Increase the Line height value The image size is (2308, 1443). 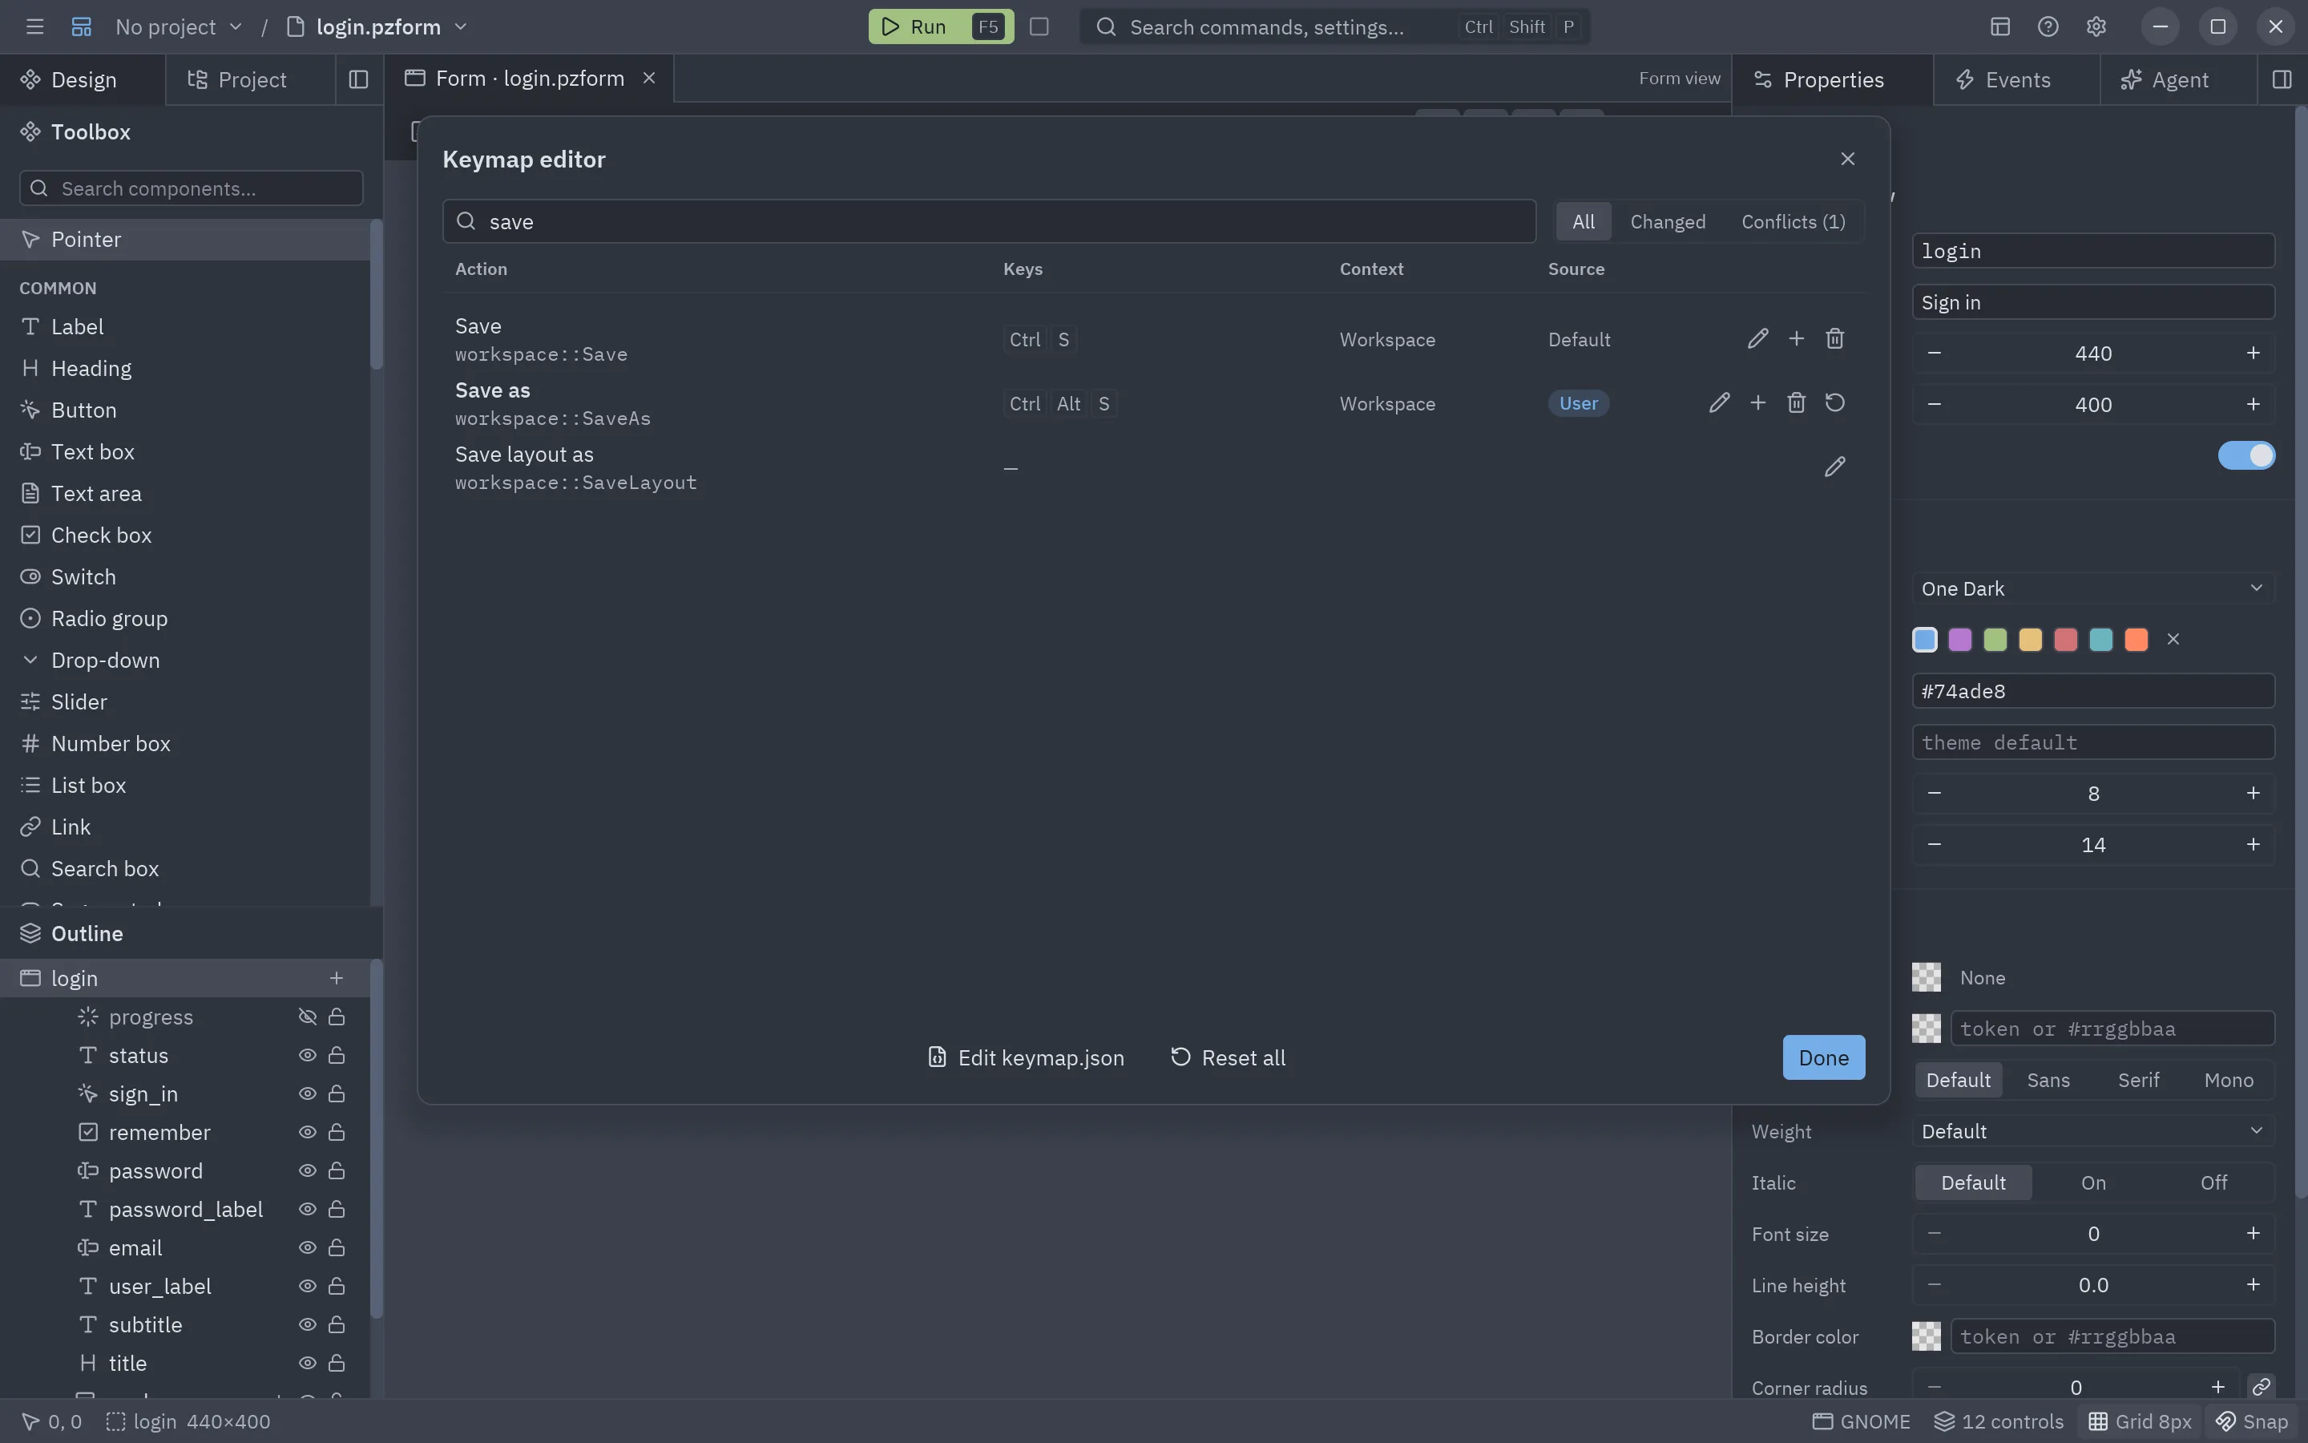pyautogui.click(x=2253, y=1286)
